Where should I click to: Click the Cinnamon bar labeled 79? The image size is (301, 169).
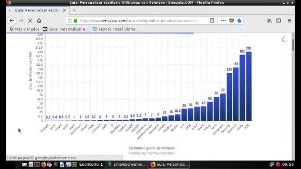223,107
